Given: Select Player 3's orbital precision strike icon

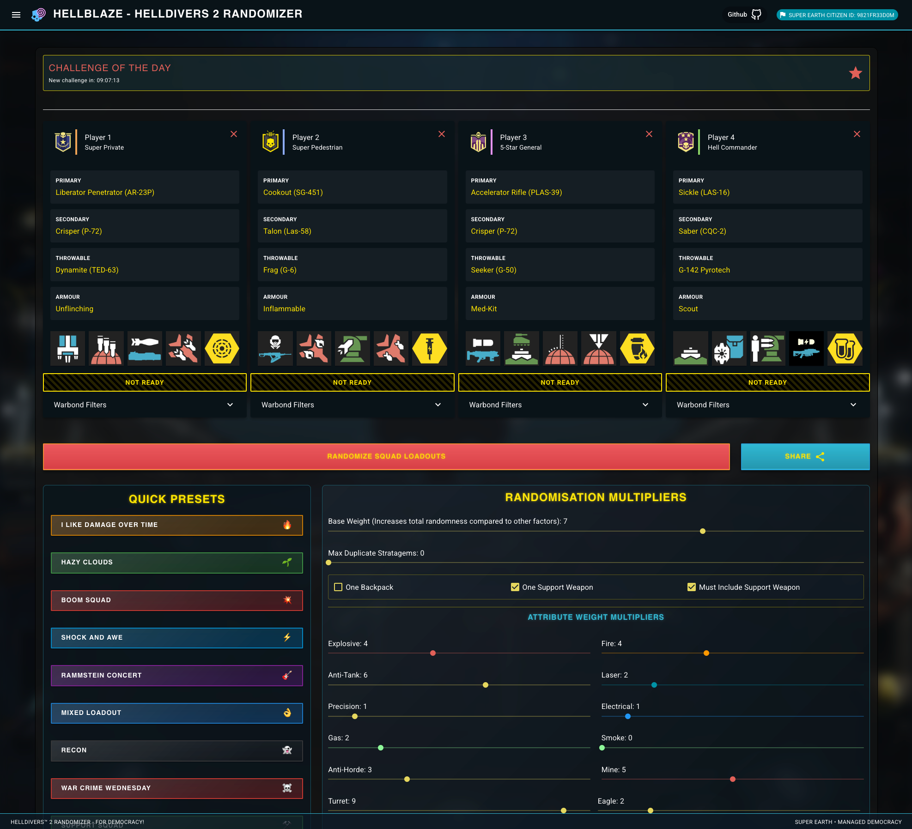Looking at the screenshot, I should tap(560, 348).
